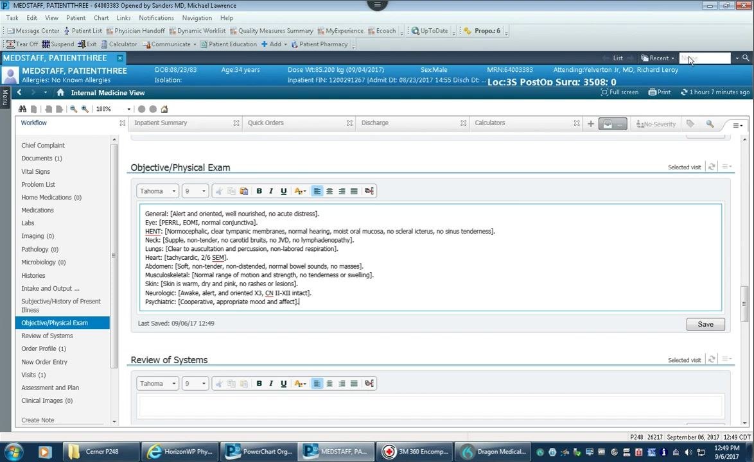Image resolution: width=754 pixels, height=462 pixels.
Task: Go back with the left arrow
Action: 19,92
